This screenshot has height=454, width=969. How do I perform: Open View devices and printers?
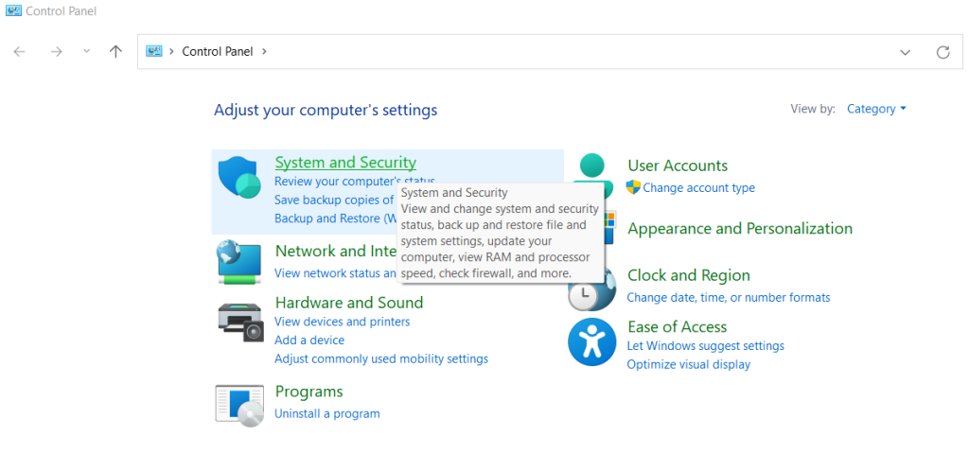(343, 322)
